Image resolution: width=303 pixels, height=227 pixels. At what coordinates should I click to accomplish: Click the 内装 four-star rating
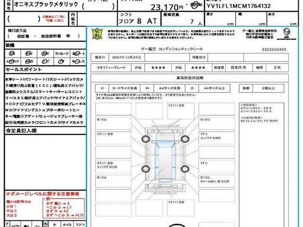198,68
